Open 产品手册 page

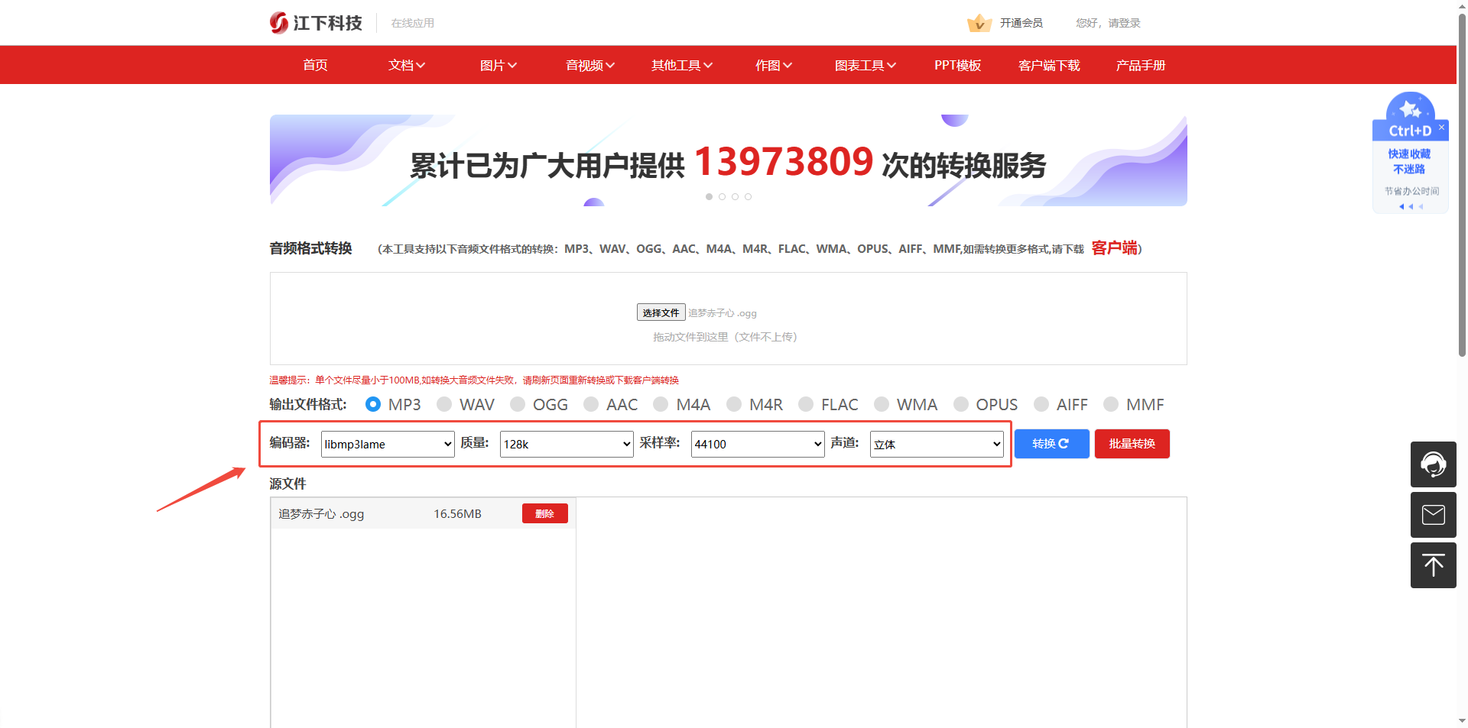1141,66
